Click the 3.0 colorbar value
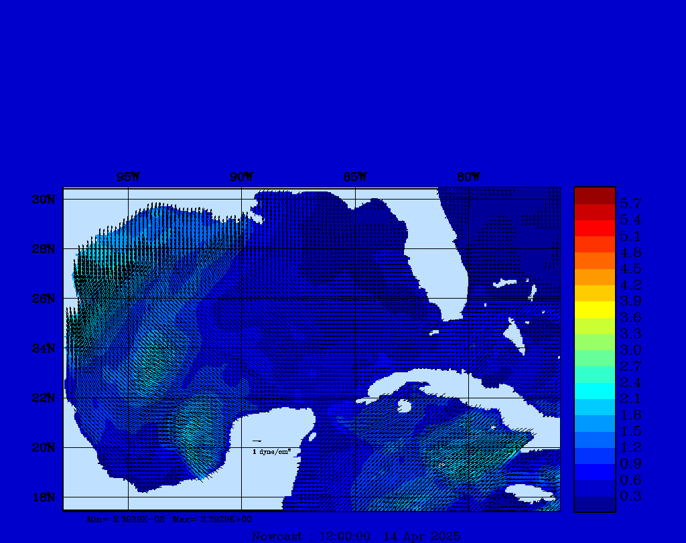The height and width of the screenshot is (543, 686). [x=630, y=350]
